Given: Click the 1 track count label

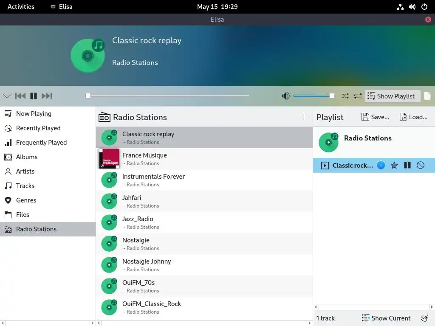Looking at the screenshot, I should [x=325, y=318].
